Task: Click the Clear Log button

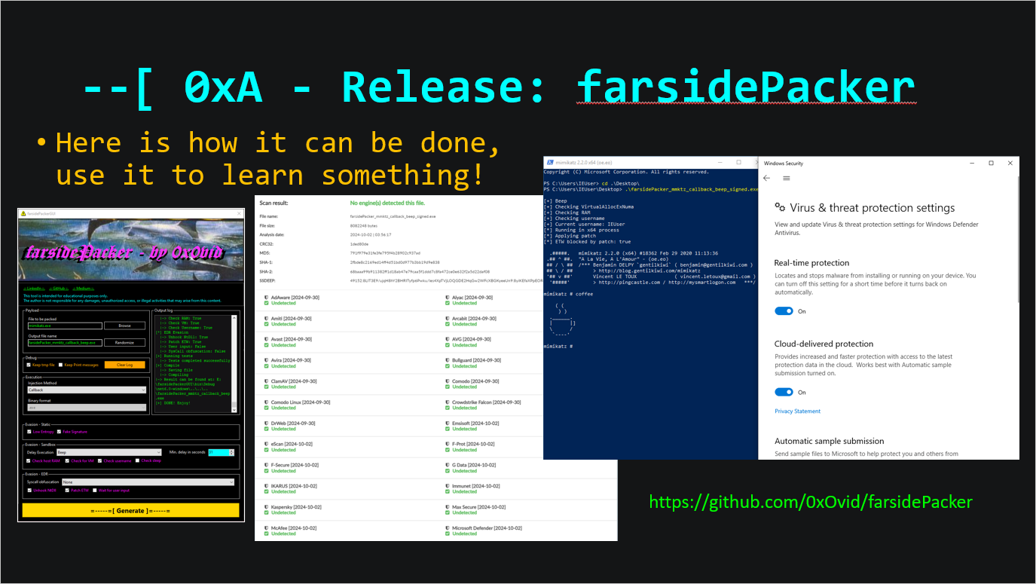Action: coord(124,365)
